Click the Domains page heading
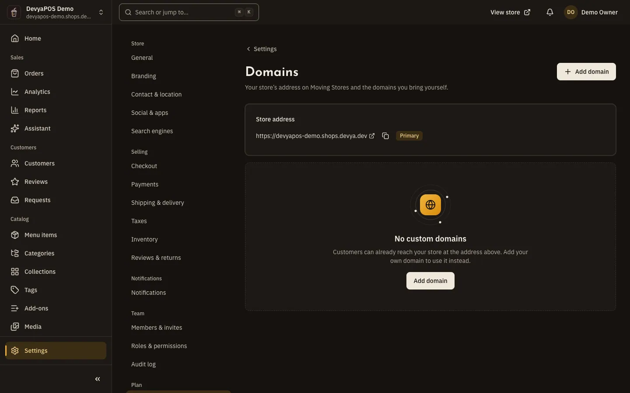This screenshot has height=393, width=630. tap(272, 72)
